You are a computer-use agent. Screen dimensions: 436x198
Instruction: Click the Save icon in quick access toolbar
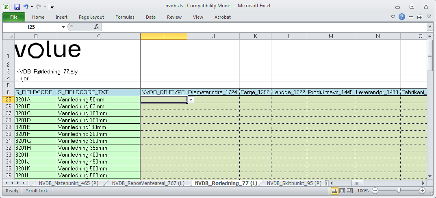click(17, 6)
